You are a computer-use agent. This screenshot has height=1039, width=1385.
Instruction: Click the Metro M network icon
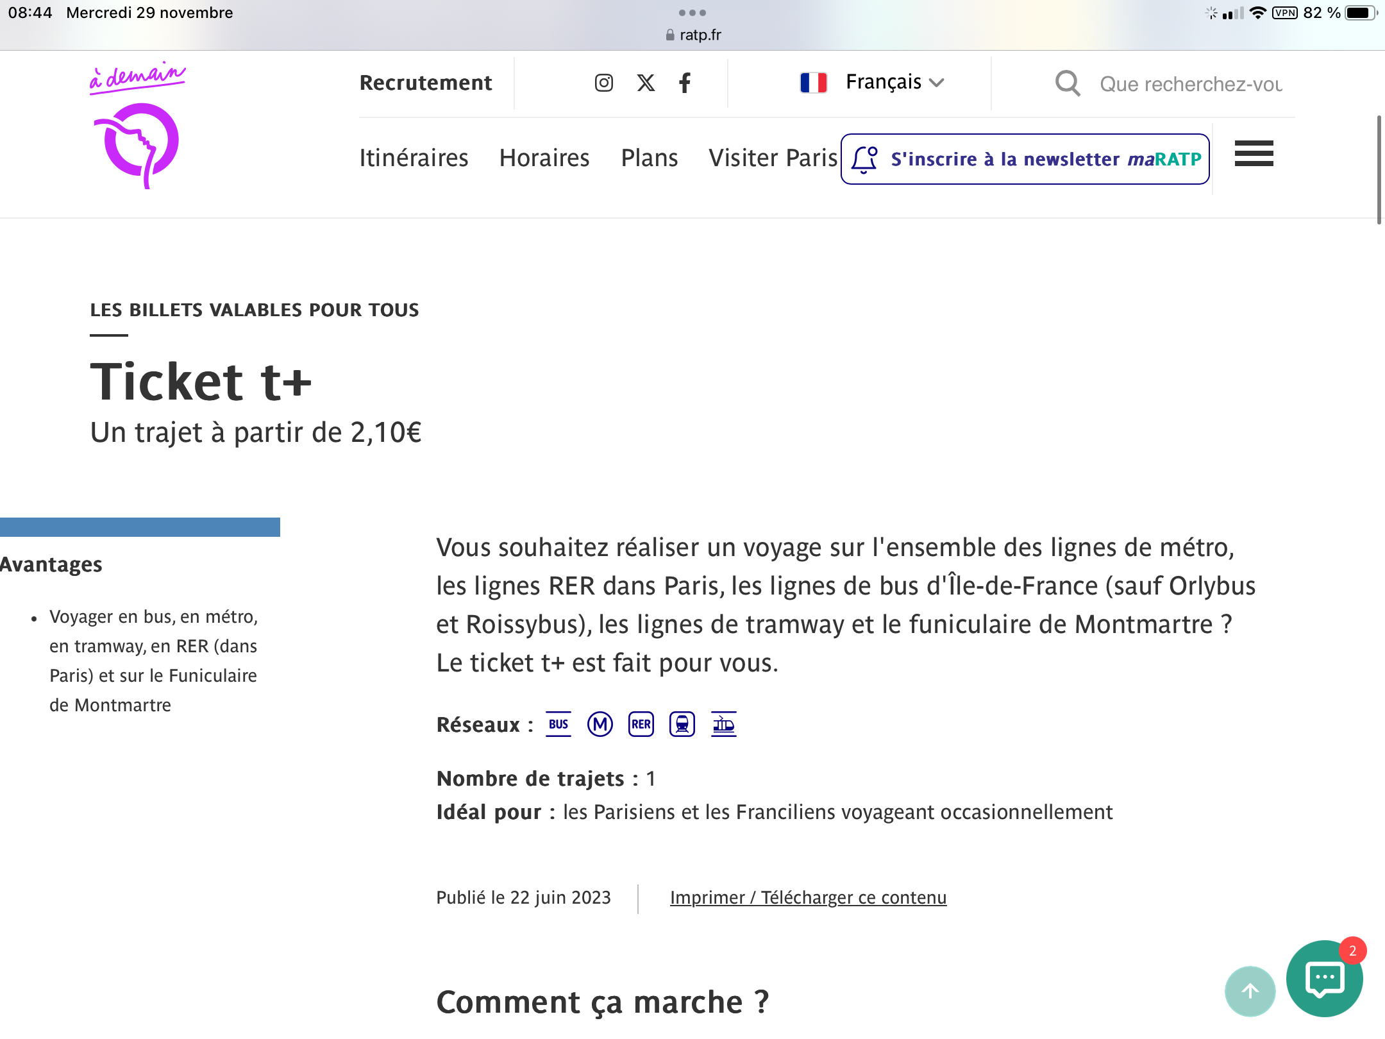pos(600,725)
